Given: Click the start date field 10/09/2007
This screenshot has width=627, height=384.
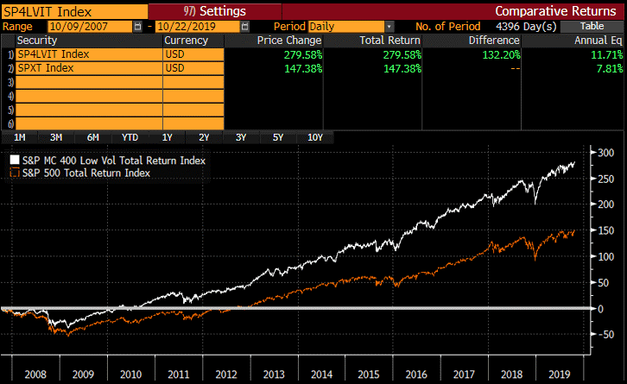Looking at the screenshot, I should (x=90, y=27).
